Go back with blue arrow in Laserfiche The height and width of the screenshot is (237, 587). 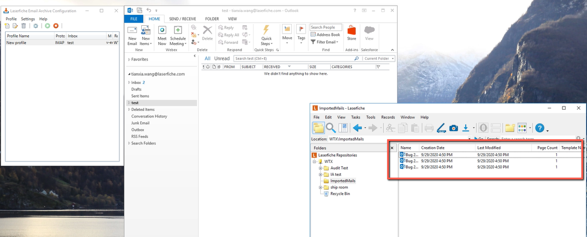pyautogui.click(x=358, y=127)
